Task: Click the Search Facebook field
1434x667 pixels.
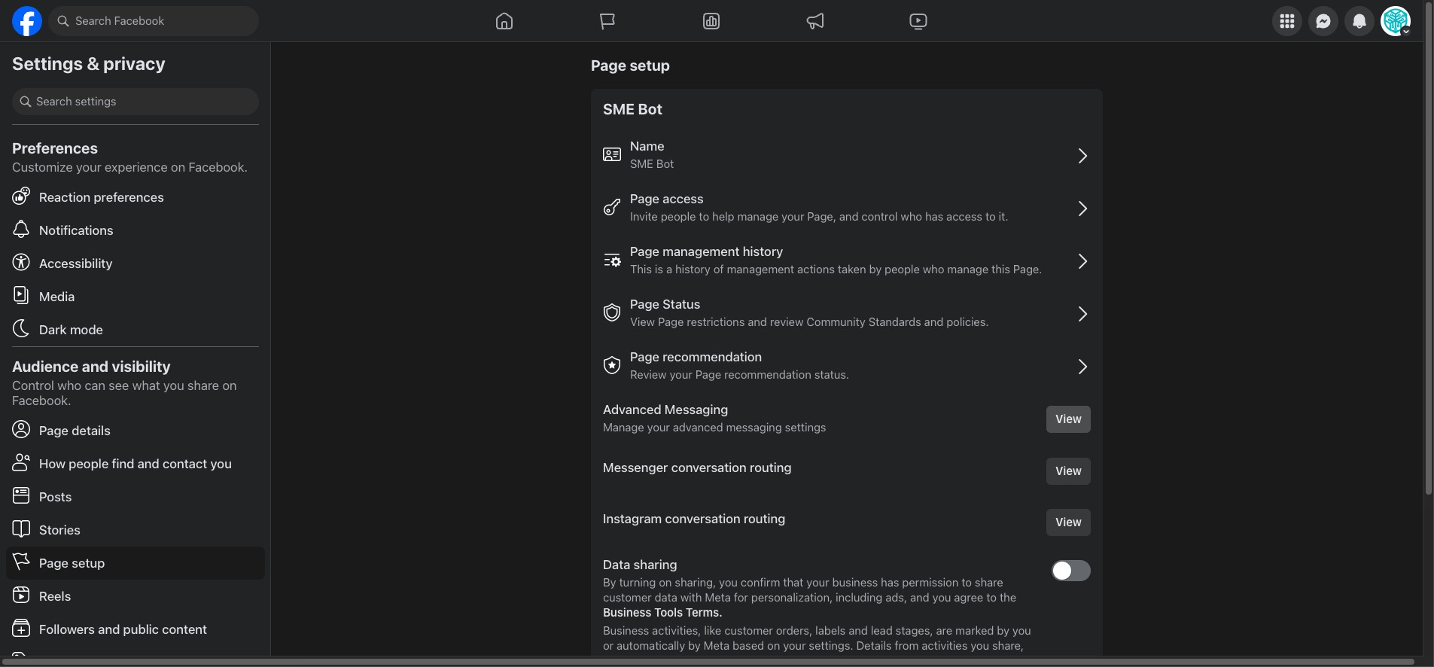Action: [154, 21]
